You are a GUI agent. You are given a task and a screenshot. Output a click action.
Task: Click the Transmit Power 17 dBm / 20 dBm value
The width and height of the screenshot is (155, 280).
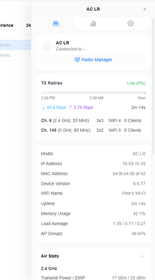[129, 278]
